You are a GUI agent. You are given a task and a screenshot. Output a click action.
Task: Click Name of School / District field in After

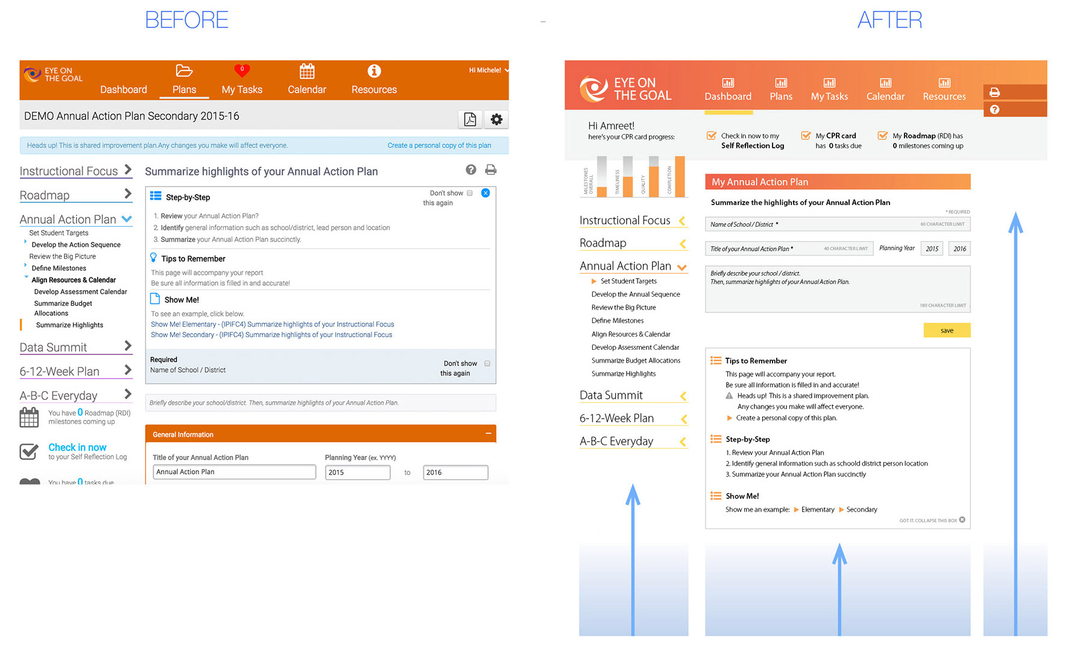[838, 224]
